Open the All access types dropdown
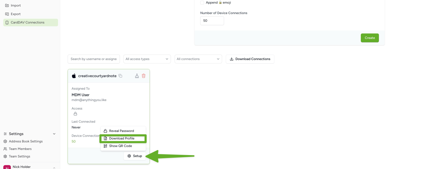 147,59
